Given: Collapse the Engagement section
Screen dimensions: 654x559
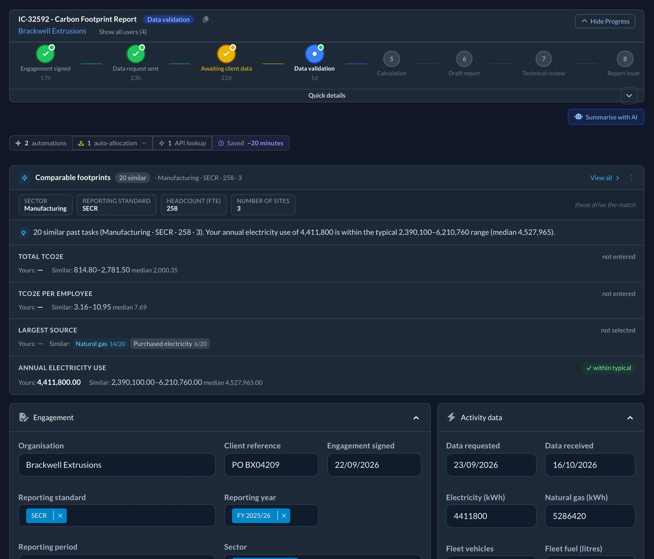Looking at the screenshot, I should pos(416,418).
